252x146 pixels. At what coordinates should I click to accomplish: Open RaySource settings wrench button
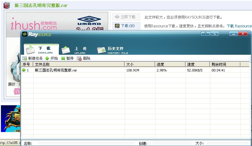click(214, 34)
